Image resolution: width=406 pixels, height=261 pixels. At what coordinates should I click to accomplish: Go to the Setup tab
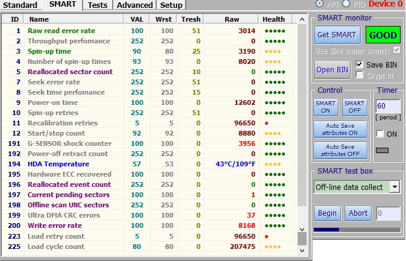pyautogui.click(x=171, y=5)
